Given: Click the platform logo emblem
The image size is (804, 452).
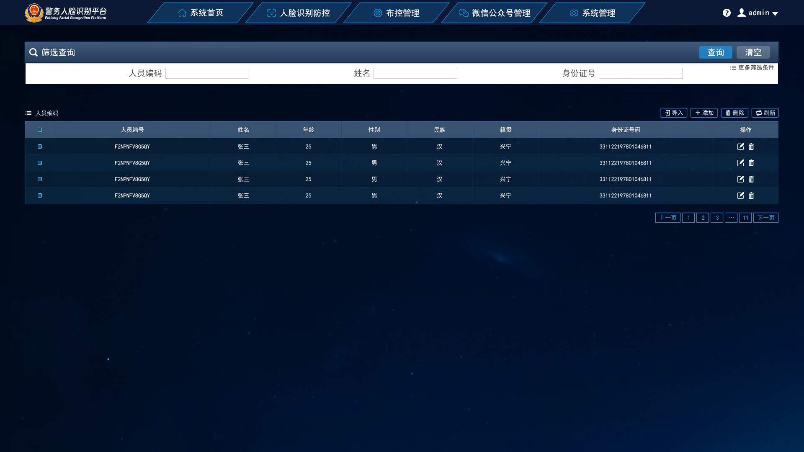Looking at the screenshot, I should tap(34, 13).
